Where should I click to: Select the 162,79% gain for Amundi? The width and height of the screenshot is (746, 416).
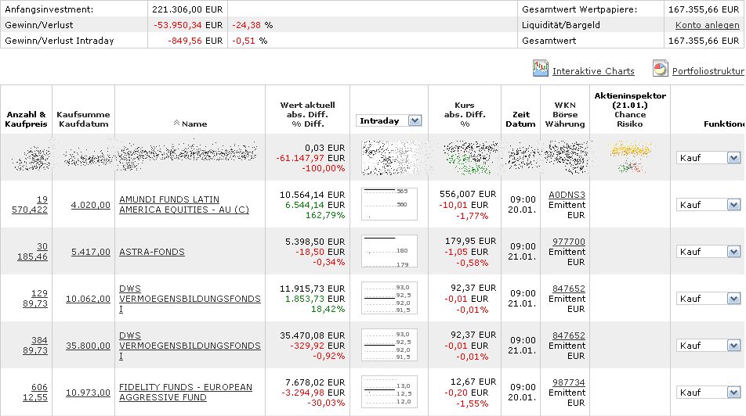[x=328, y=215]
